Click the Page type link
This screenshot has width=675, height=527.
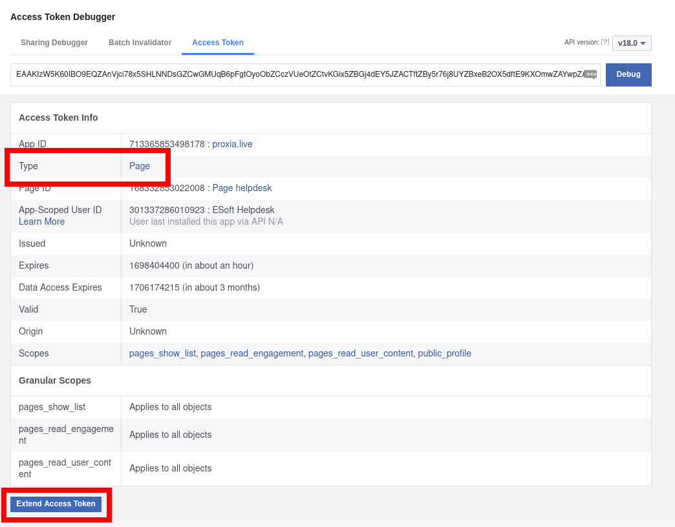(x=140, y=166)
